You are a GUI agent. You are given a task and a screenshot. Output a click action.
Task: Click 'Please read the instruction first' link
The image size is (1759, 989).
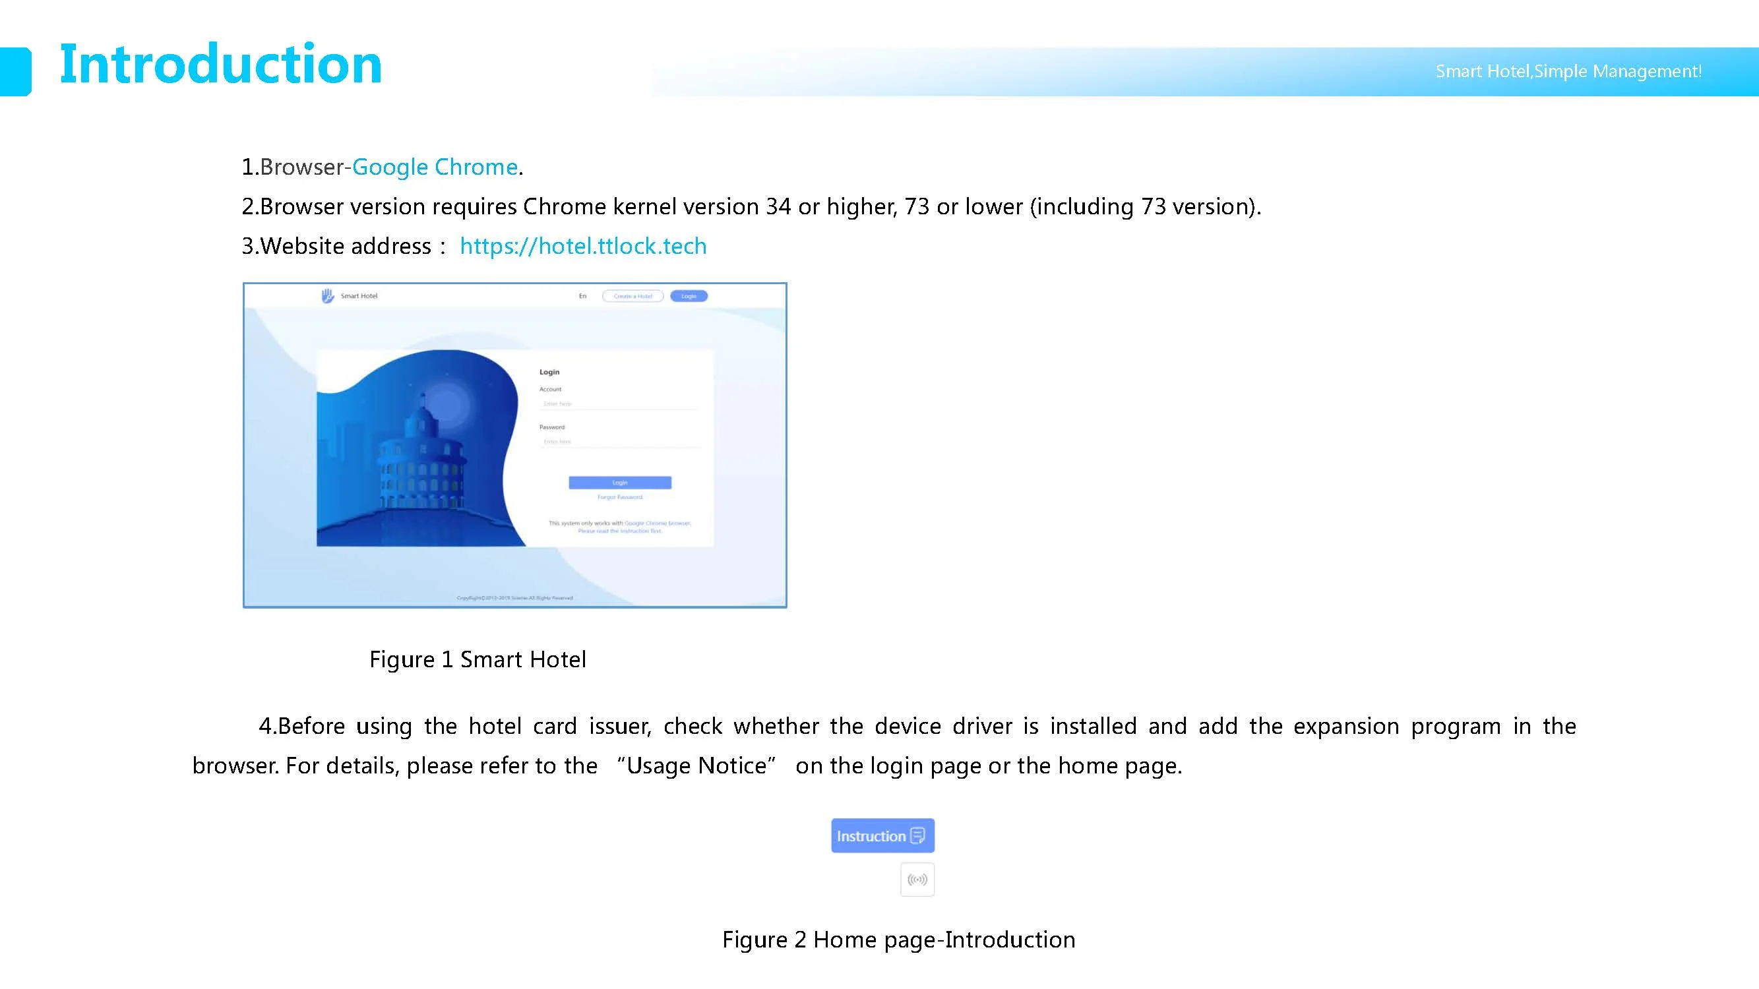(619, 531)
